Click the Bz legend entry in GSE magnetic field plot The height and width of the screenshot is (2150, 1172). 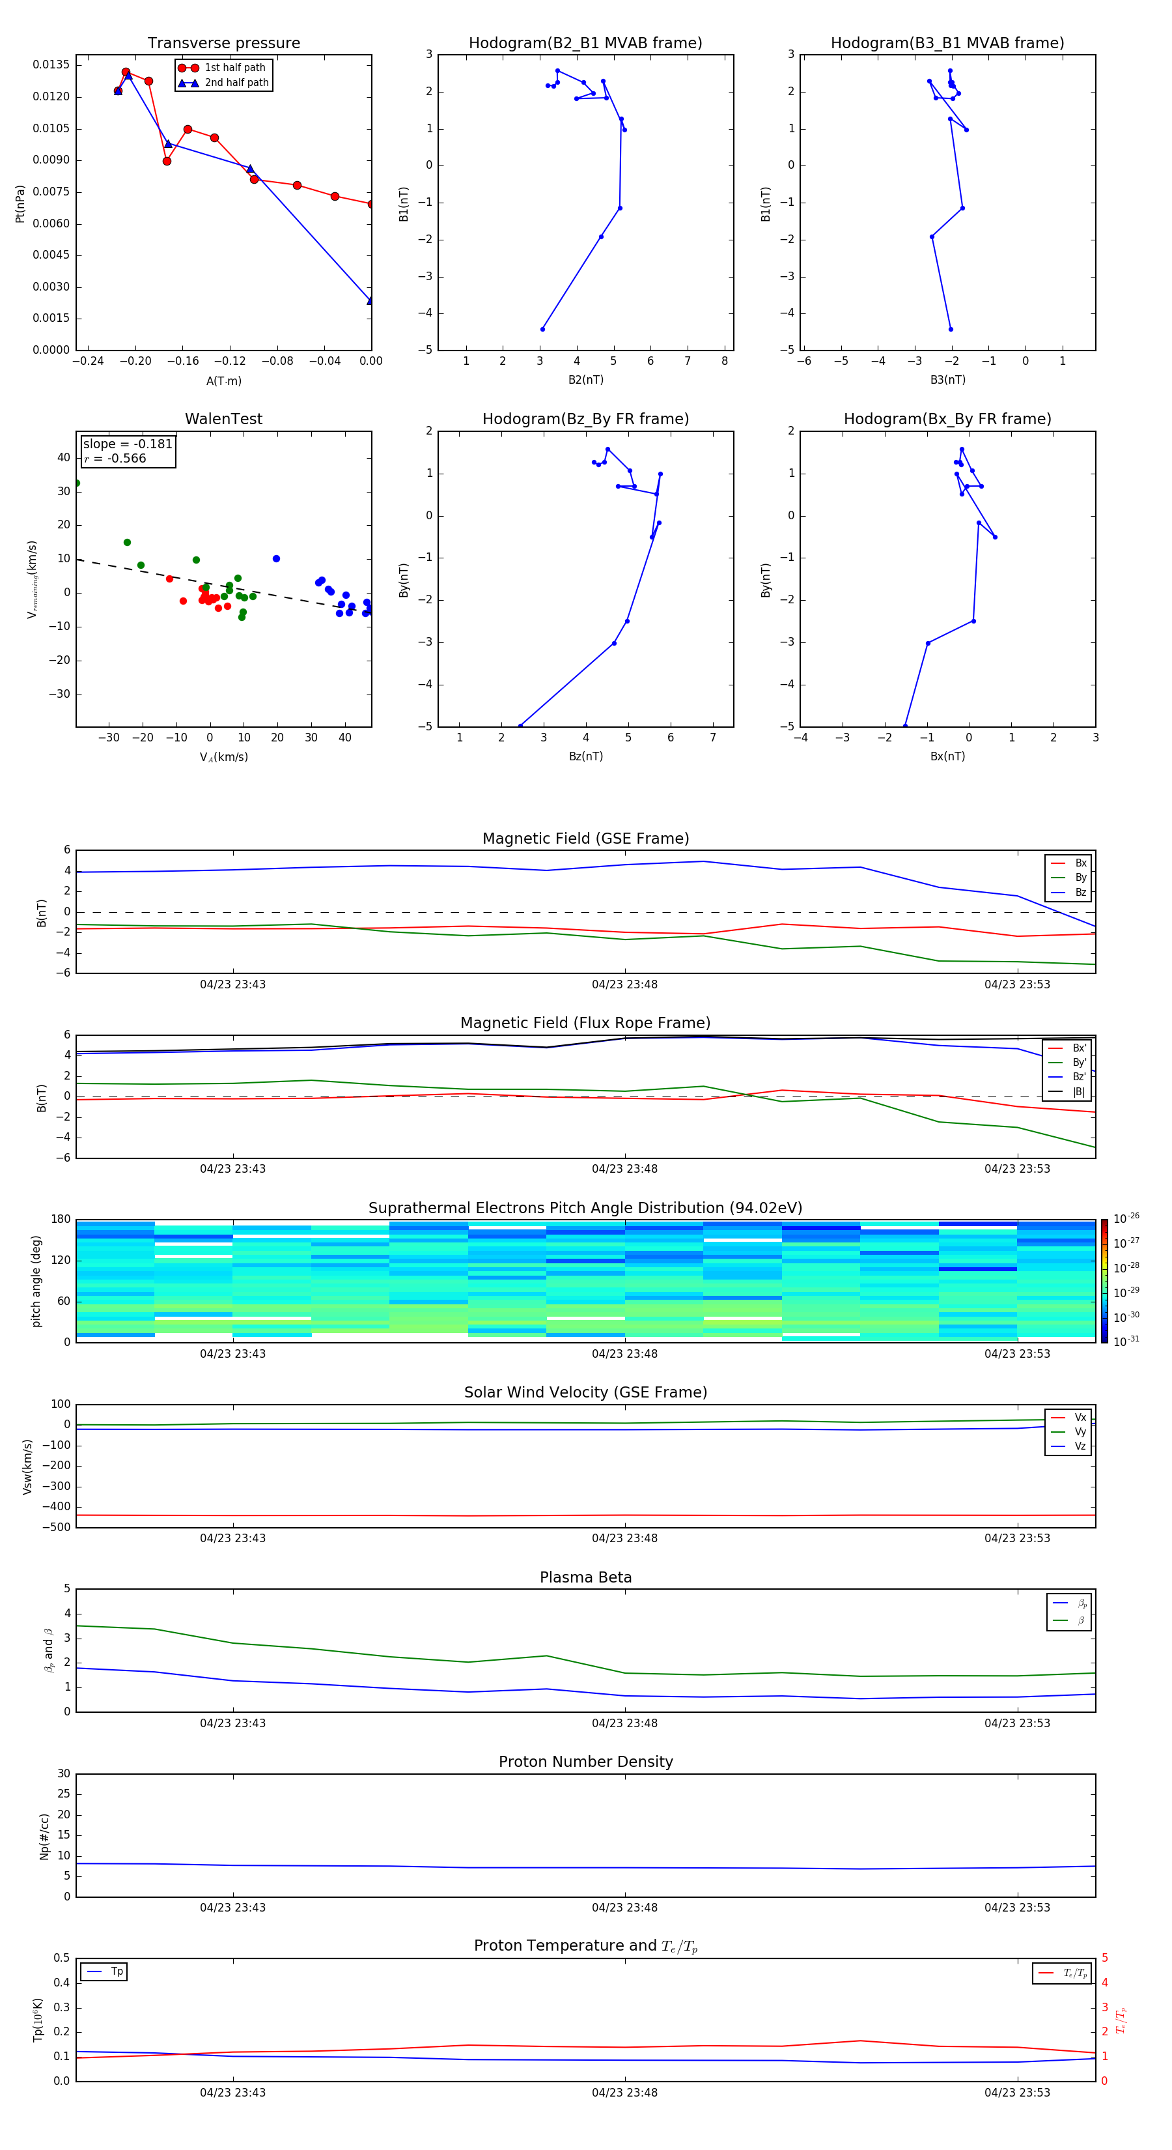tap(1068, 892)
